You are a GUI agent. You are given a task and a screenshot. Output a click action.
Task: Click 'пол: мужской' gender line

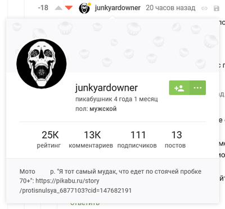pyautogui.click(x=96, y=109)
